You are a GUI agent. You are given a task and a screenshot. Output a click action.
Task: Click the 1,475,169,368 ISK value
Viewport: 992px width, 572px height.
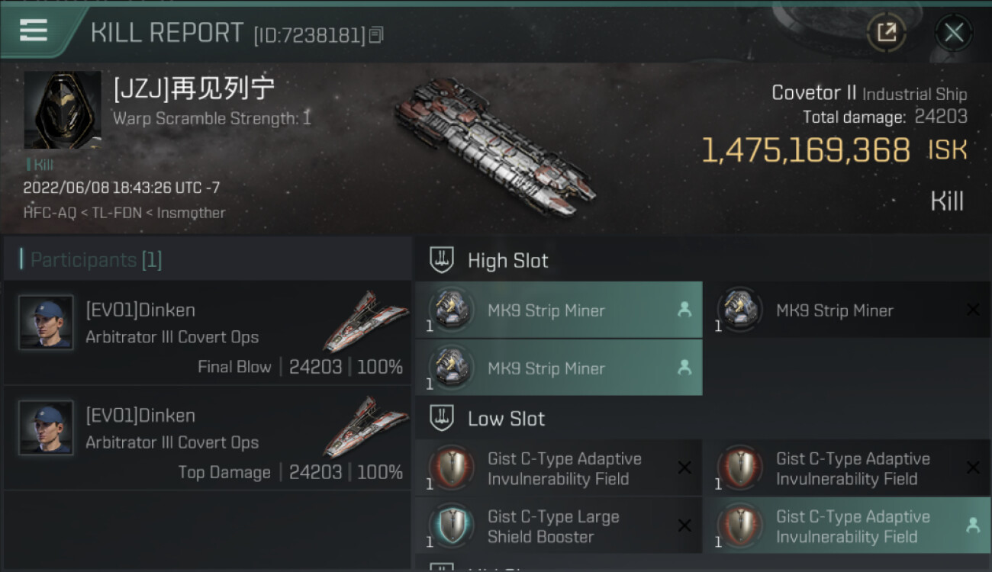tap(805, 150)
